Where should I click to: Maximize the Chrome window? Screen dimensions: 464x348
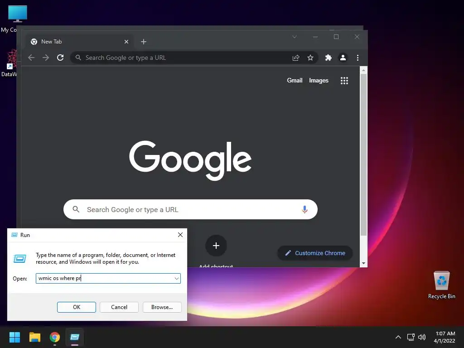336,37
